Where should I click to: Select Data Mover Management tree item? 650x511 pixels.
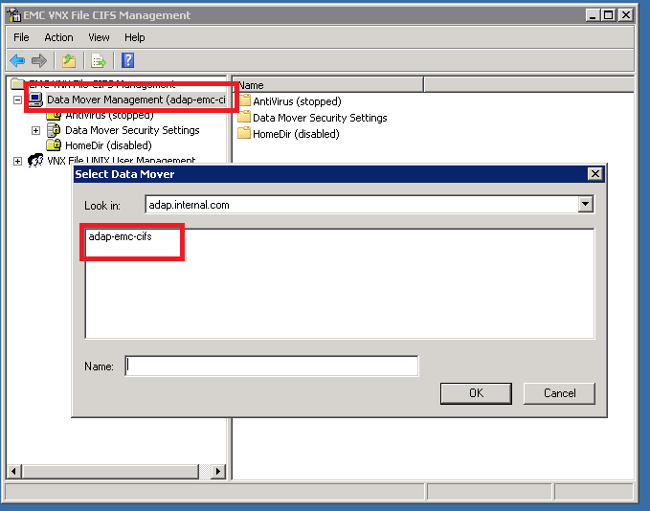click(x=136, y=100)
